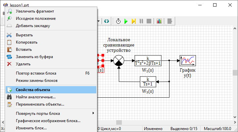
Task: Click the teal refresh arrows toolbar icon
Action: click(106, 21)
